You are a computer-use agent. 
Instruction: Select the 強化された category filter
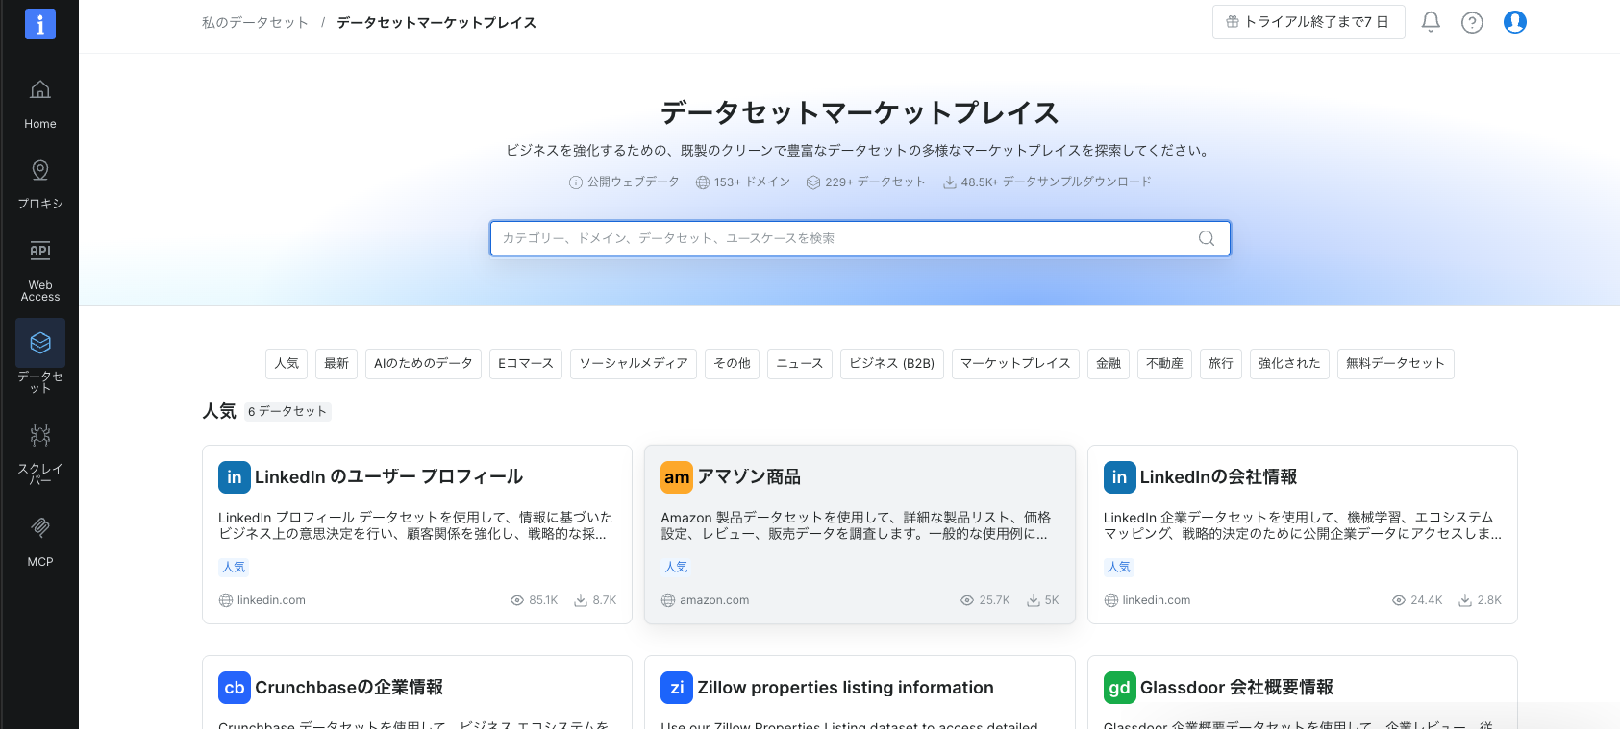pos(1289,364)
